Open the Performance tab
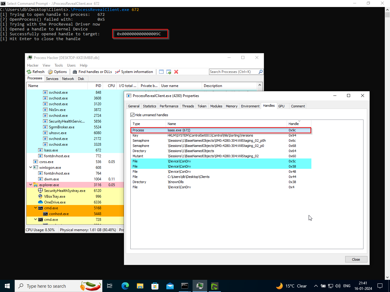 pos(169,106)
